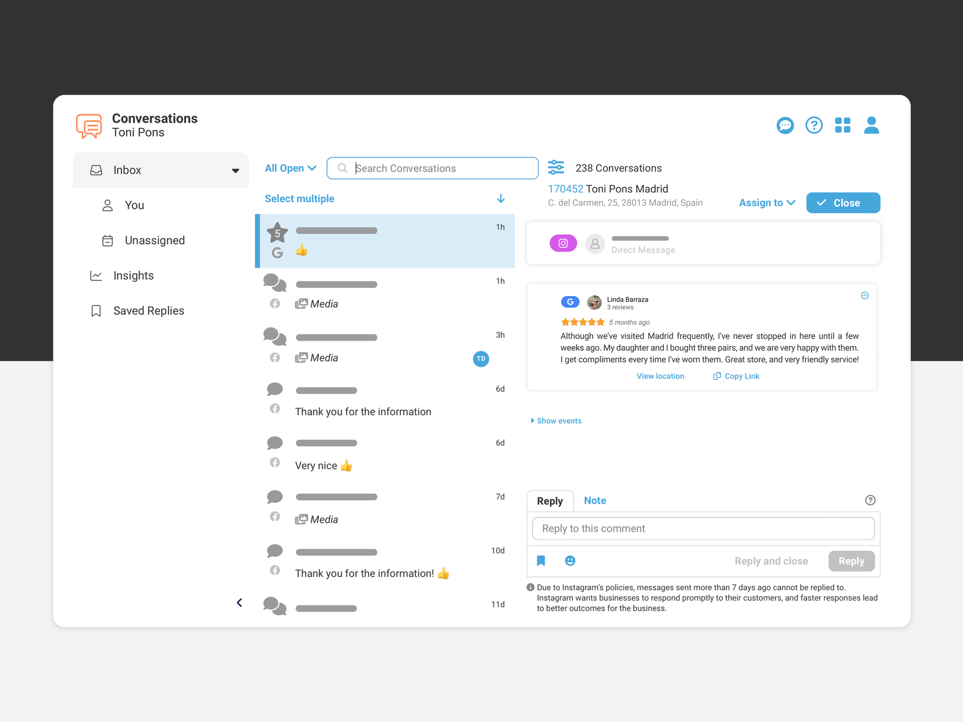963x722 pixels.
Task: Open the chat messages icon in header
Action: coord(785,125)
